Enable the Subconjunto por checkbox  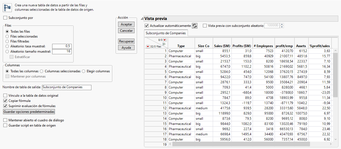(5, 18)
